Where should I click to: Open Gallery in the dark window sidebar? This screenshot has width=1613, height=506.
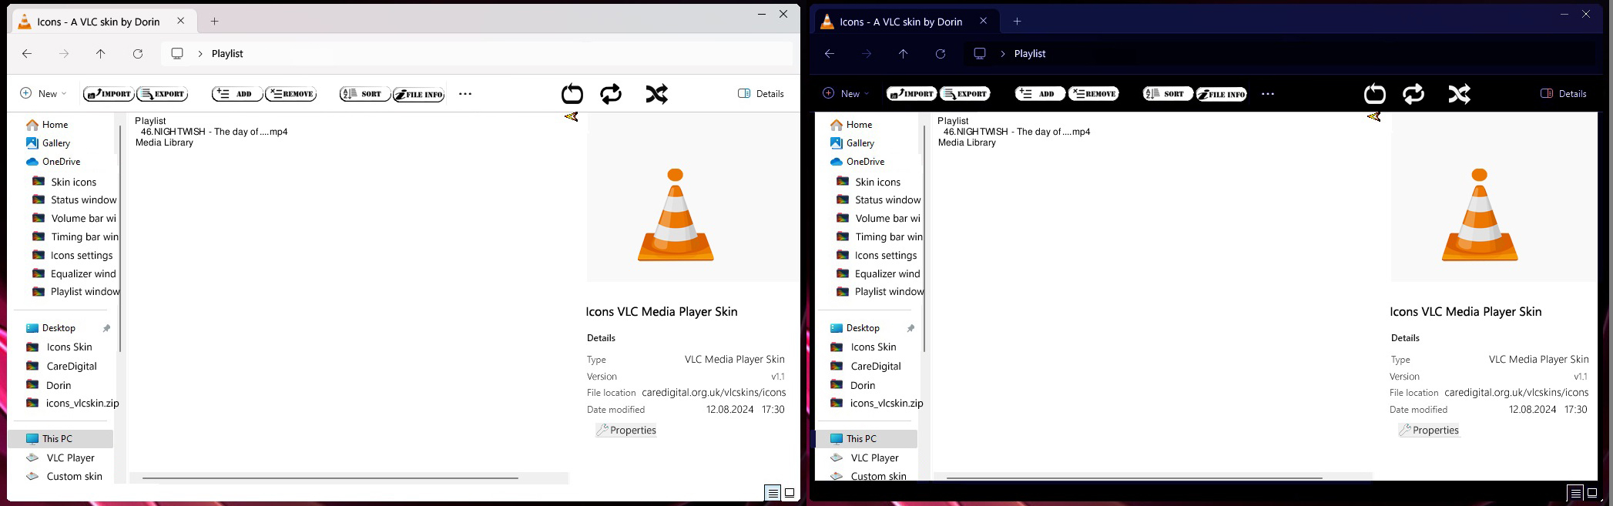pyautogui.click(x=851, y=142)
